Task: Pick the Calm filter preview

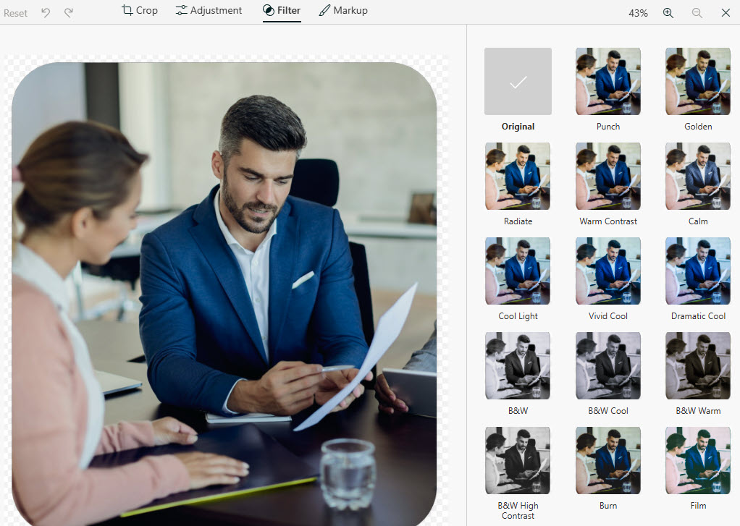Action: coord(698,176)
